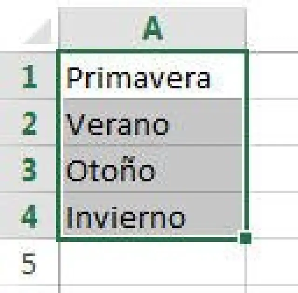Click row header number 4
Viewport: 298px width, 293px height.
29,215
